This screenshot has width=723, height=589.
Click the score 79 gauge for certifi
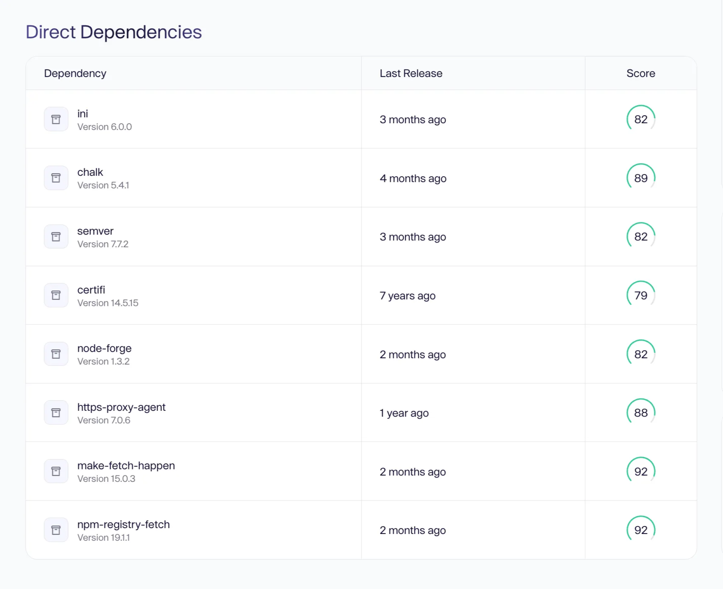(x=641, y=295)
